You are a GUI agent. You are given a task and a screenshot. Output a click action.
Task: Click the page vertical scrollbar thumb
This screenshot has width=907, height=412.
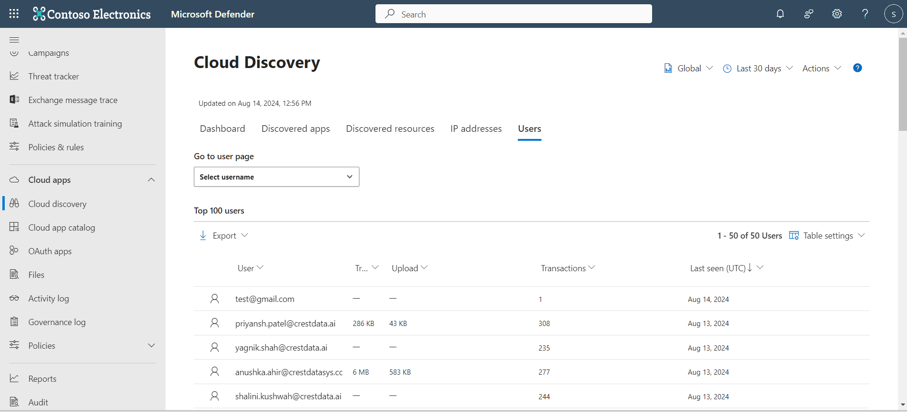point(903,84)
